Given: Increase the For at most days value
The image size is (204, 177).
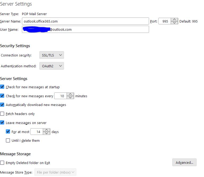Looking at the screenshot, I should click(47, 130).
